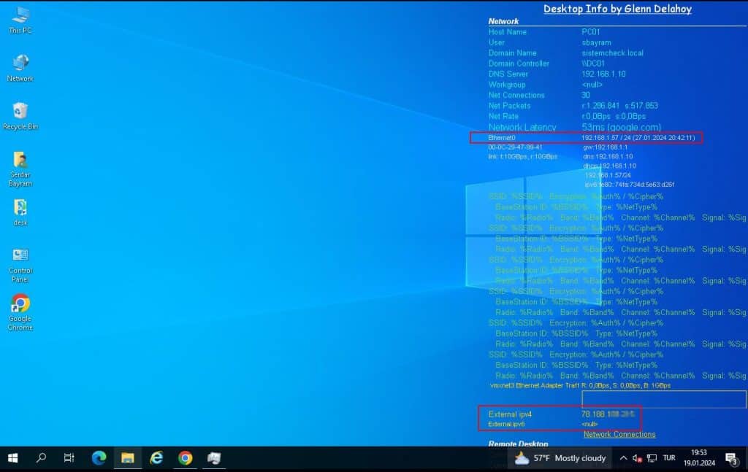This screenshot has width=748, height=472.
Task: Click the taskbar Search magnifier
Action: [x=41, y=458]
